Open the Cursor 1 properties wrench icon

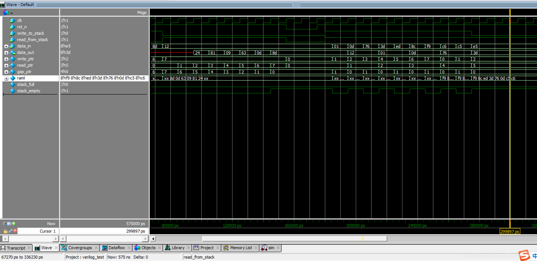[x=10, y=231]
